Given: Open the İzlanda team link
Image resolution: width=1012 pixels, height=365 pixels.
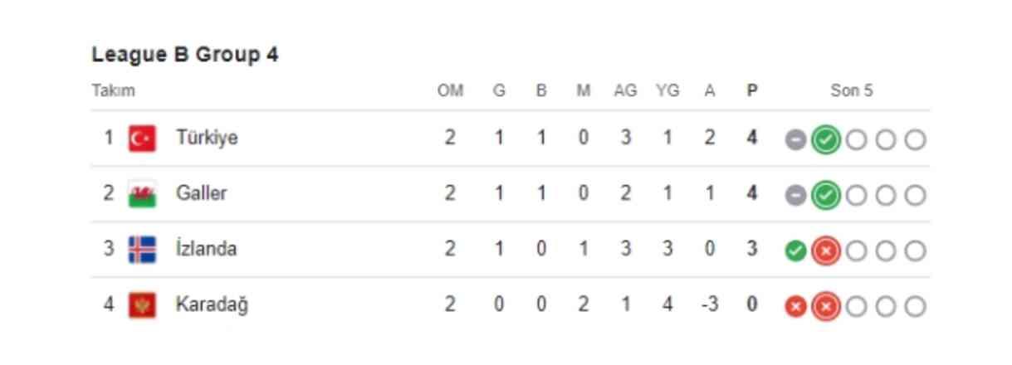Looking at the screenshot, I should (206, 249).
